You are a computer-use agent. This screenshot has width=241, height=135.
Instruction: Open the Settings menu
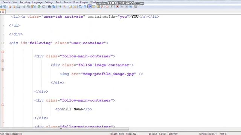point(49,2)
